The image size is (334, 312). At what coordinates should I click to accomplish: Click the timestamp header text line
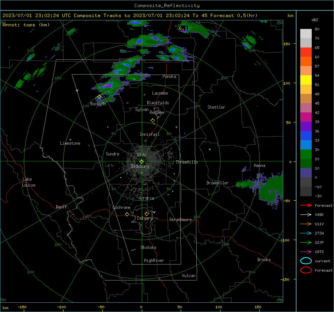point(130,16)
